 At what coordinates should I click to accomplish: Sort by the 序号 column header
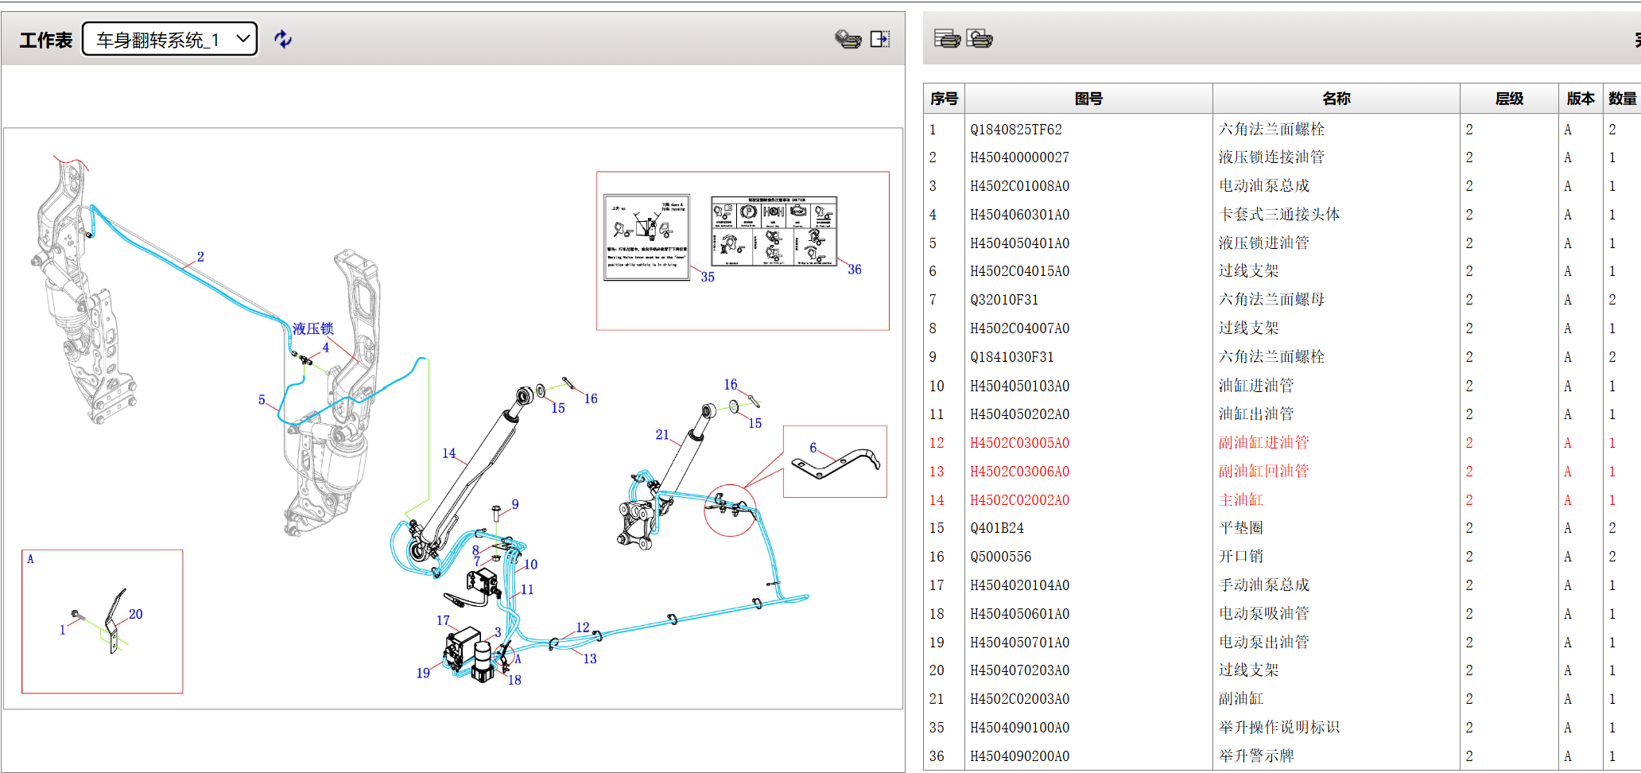(944, 99)
